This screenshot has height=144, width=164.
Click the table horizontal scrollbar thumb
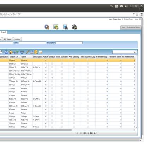point(36,130)
